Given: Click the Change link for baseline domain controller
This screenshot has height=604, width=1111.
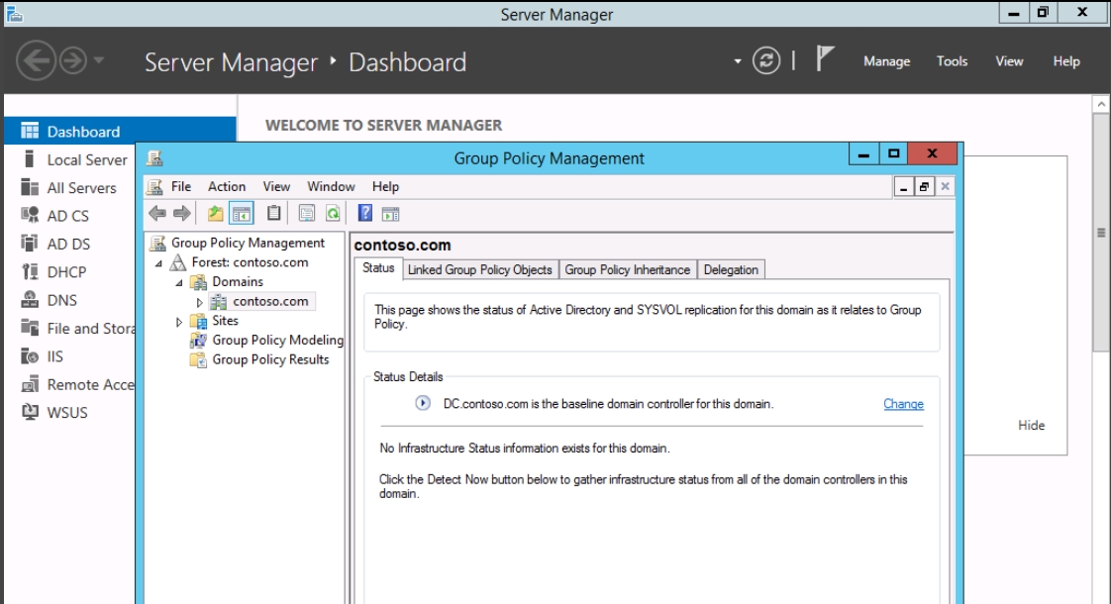Looking at the screenshot, I should [903, 403].
